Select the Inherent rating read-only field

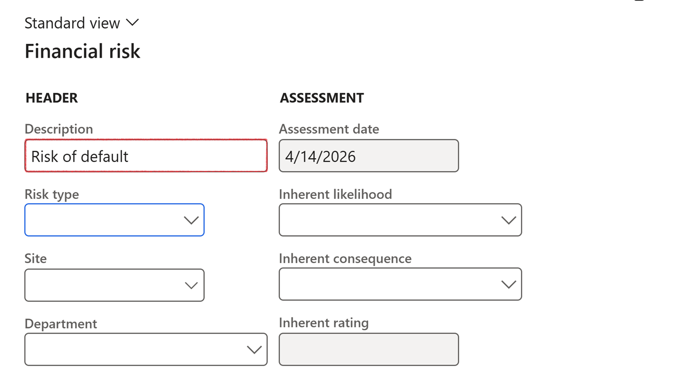click(x=368, y=349)
